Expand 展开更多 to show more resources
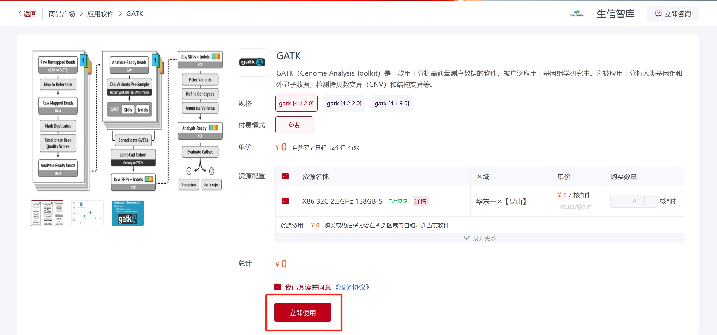The width and height of the screenshot is (717, 335). point(480,238)
